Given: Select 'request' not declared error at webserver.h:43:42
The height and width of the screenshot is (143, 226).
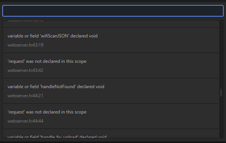Looking at the screenshot, I should click(111, 65).
